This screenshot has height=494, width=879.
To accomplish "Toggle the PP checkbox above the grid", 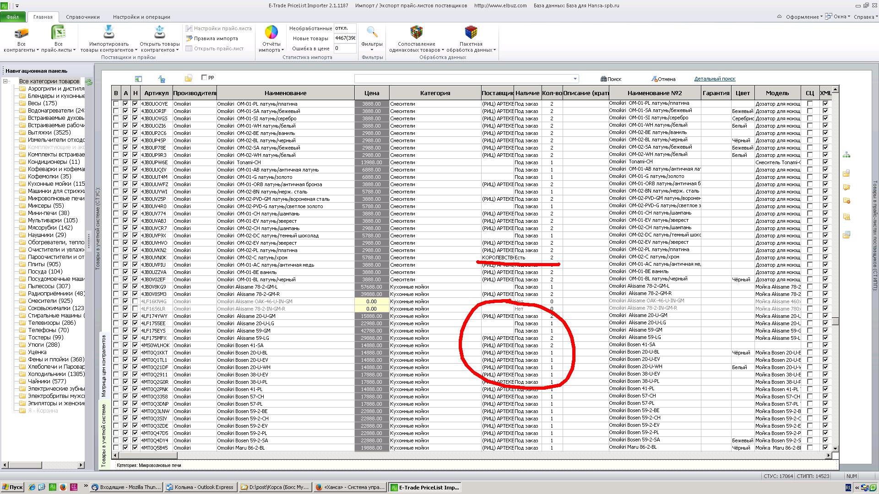I will point(204,77).
